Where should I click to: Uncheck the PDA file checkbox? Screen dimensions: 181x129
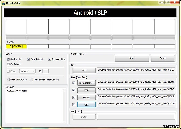(74, 90)
